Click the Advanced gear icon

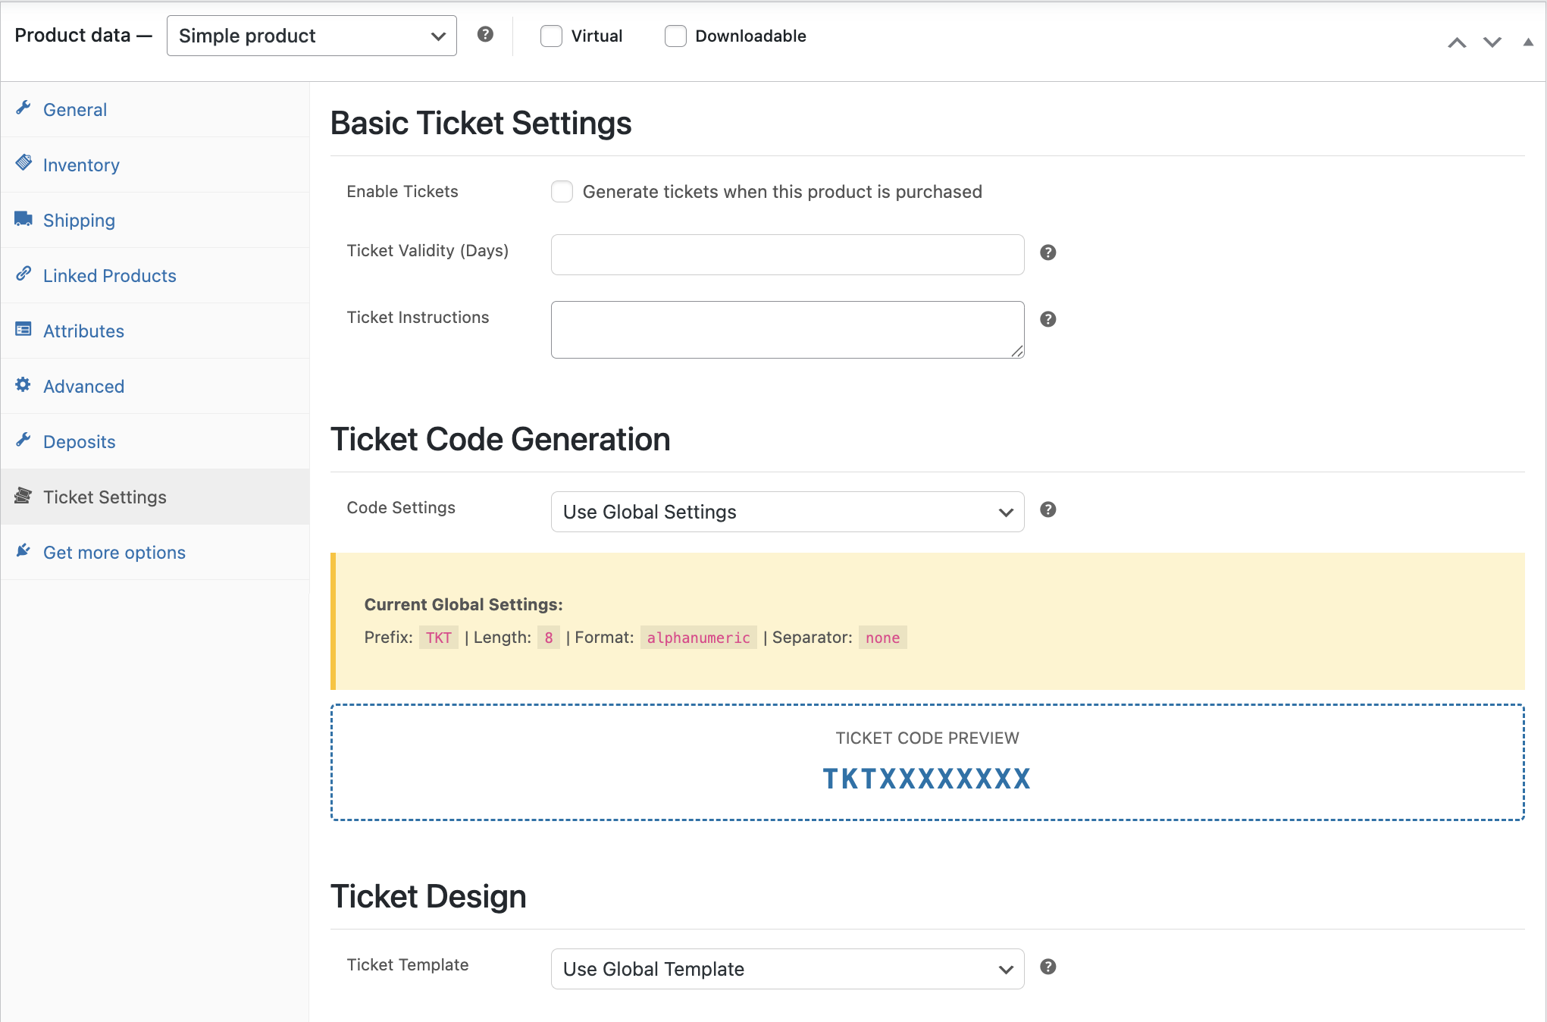(23, 385)
